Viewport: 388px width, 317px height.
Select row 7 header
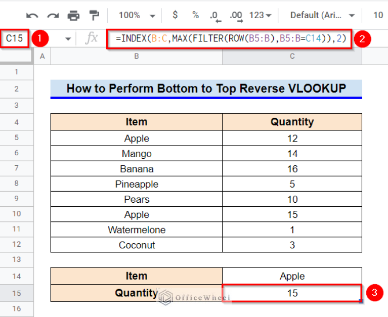[17, 168]
